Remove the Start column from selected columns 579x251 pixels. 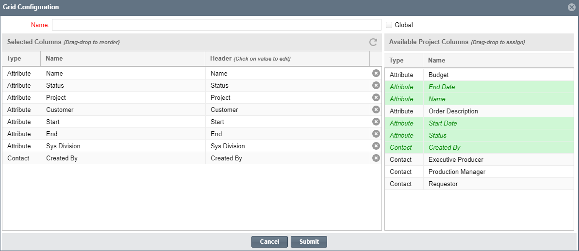click(x=376, y=122)
